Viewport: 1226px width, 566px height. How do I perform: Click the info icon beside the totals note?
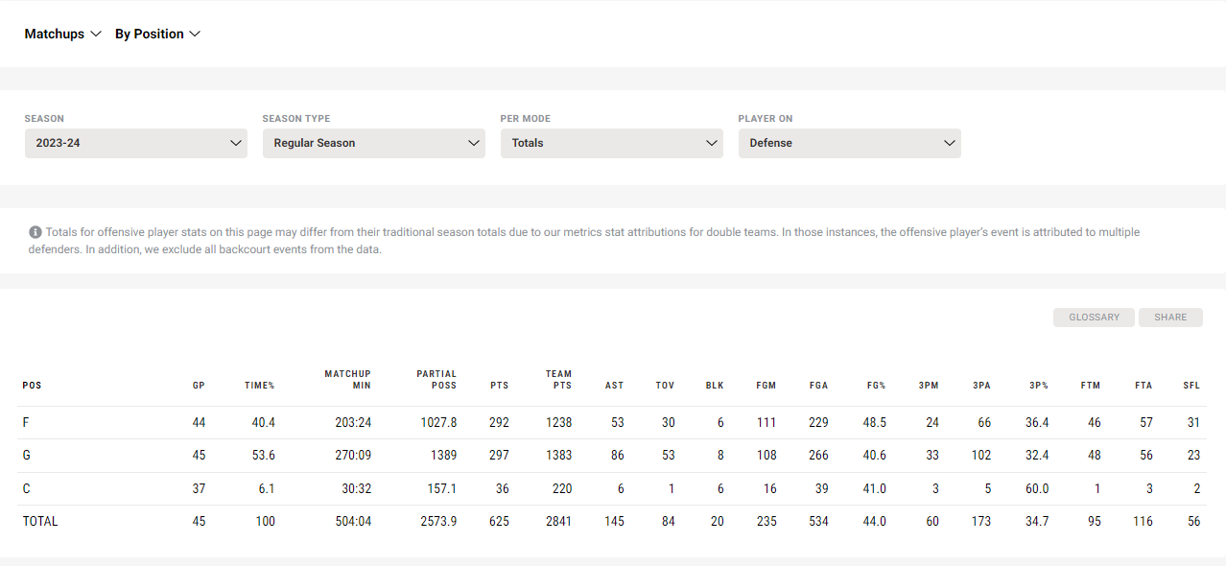pos(35,232)
